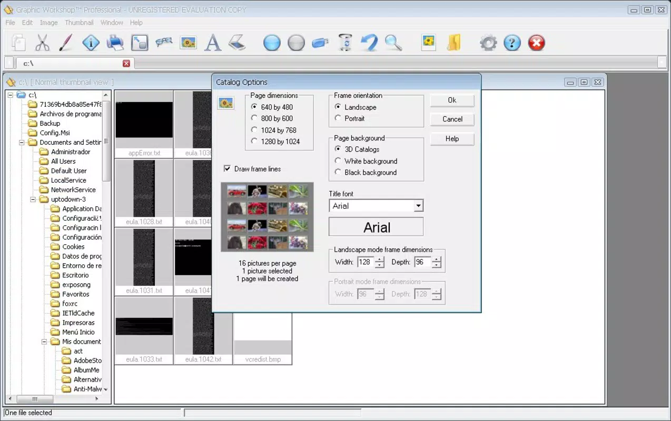Collapse the Documents and Settings tree node

pyautogui.click(x=22, y=143)
